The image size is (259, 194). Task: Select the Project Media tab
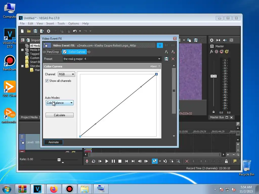[x=29, y=117]
